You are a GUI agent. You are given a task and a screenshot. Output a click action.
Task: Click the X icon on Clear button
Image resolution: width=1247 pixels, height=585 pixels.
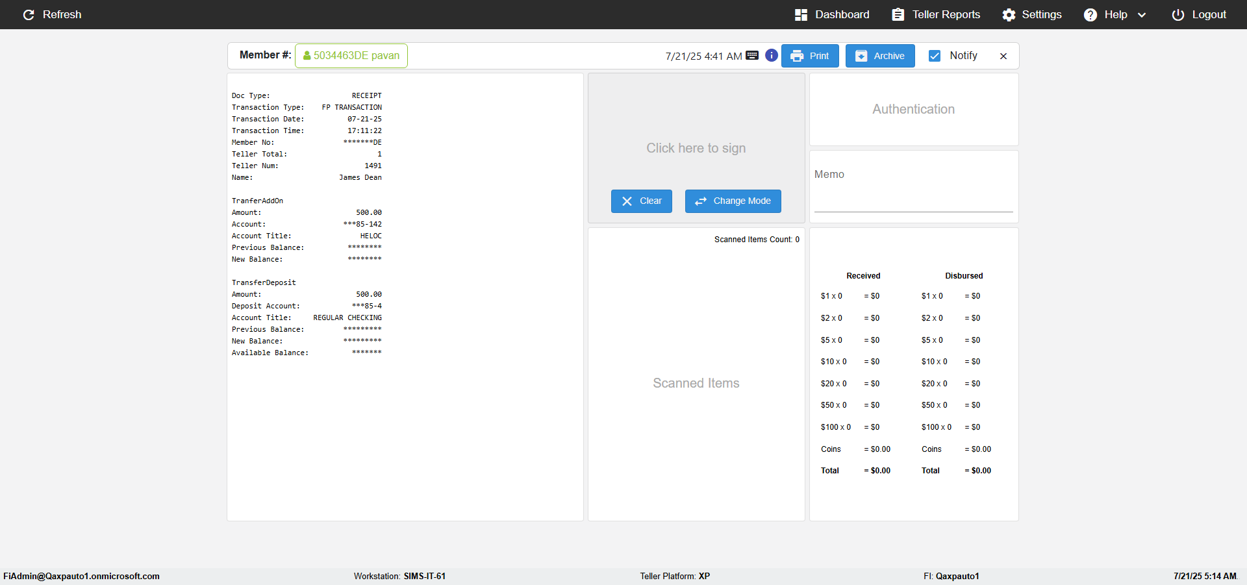click(627, 201)
